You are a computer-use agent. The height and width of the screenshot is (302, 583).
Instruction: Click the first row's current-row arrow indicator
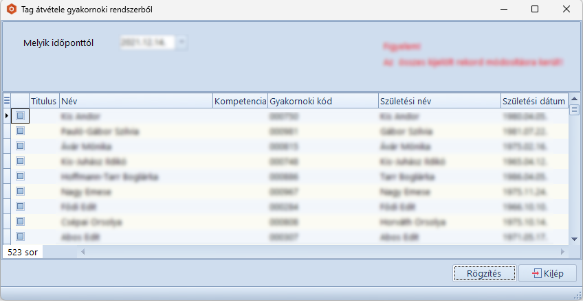tap(7, 116)
